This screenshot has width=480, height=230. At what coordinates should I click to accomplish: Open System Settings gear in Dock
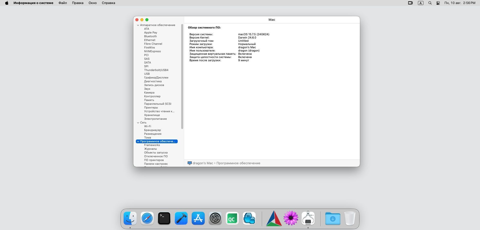coord(215,218)
